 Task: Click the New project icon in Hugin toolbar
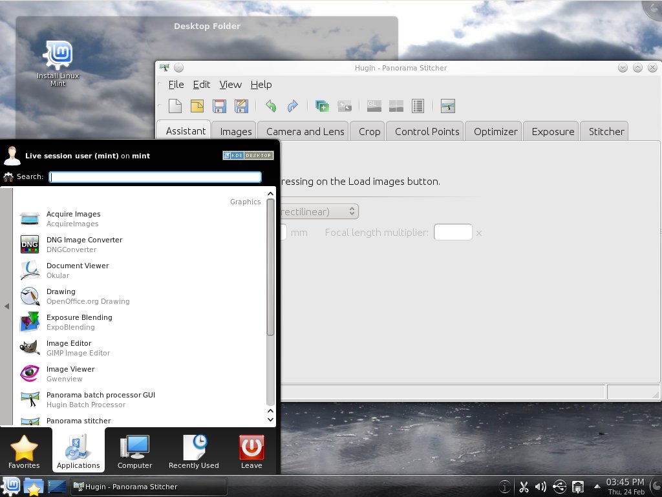(175, 106)
